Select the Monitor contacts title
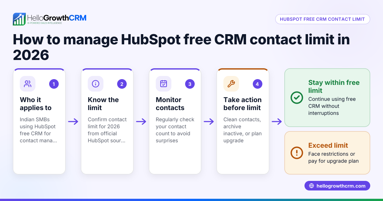 pos(170,104)
